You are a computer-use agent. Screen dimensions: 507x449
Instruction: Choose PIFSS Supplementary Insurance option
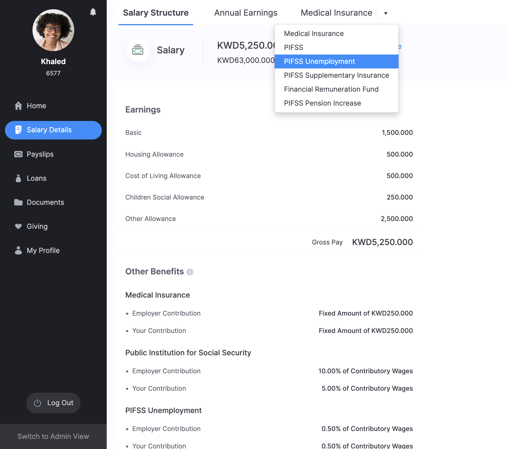click(336, 75)
